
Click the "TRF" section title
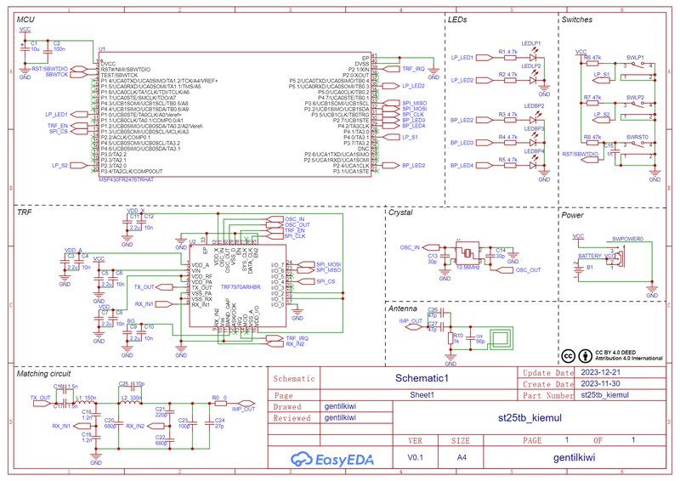[24, 212]
